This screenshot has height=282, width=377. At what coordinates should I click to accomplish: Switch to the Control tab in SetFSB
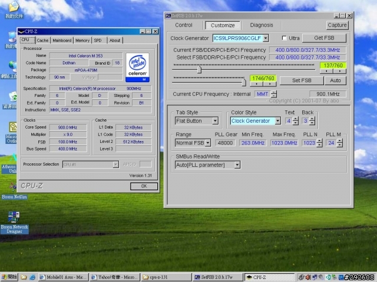[x=184, y=25]
